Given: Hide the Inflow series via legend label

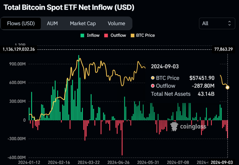Looking at the screenshot, I should 93,35.
